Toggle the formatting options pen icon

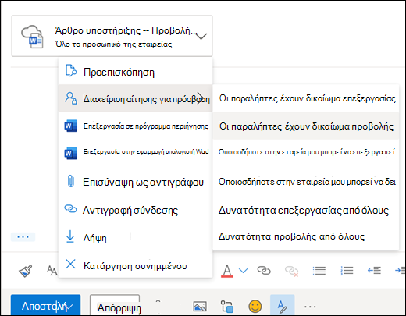click(282, 305)
